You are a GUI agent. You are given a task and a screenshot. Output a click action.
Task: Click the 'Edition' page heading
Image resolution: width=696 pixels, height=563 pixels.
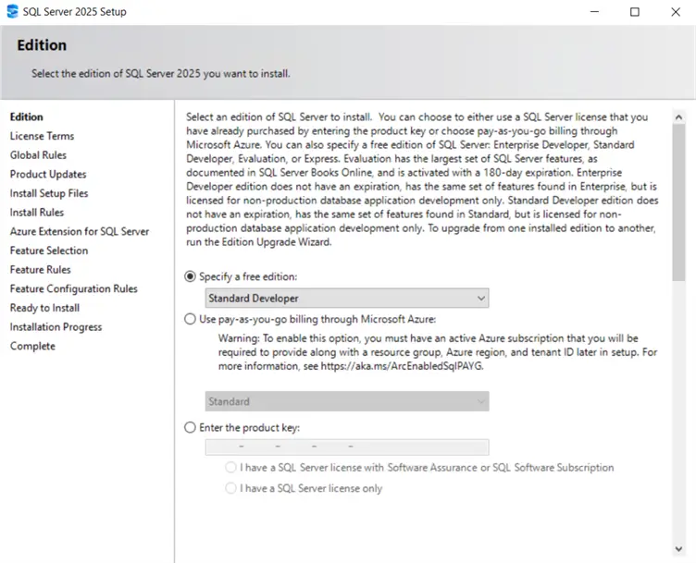42,45
